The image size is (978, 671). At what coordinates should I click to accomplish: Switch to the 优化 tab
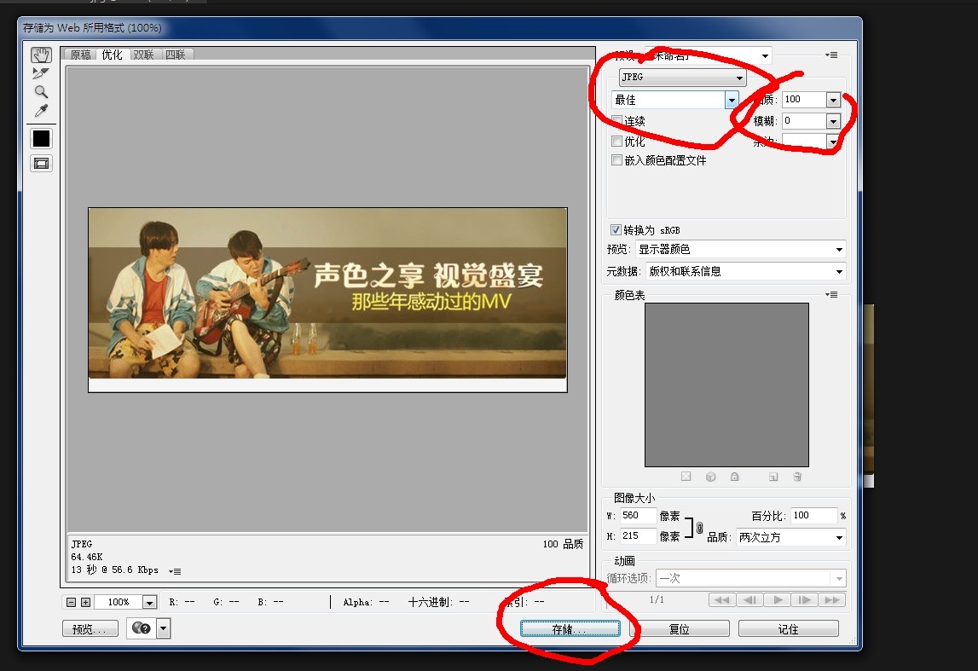pyautogui.click(x=113, y=55)
